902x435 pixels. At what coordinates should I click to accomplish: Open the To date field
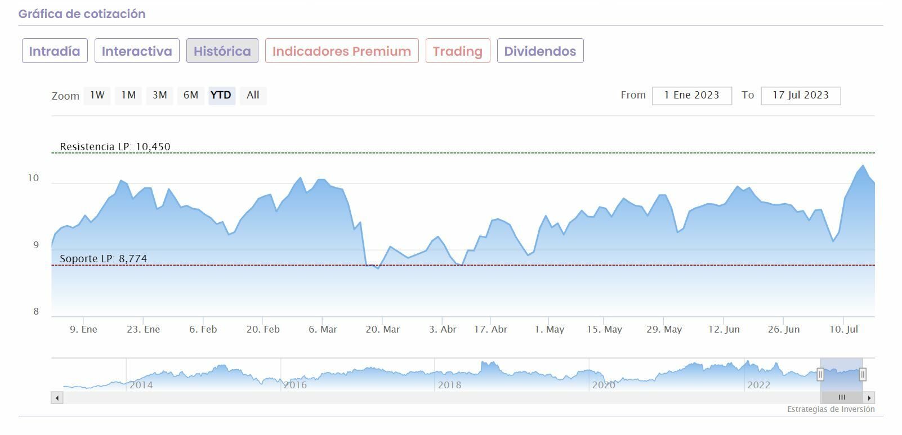pyautogui.click(x=800, y=95)
